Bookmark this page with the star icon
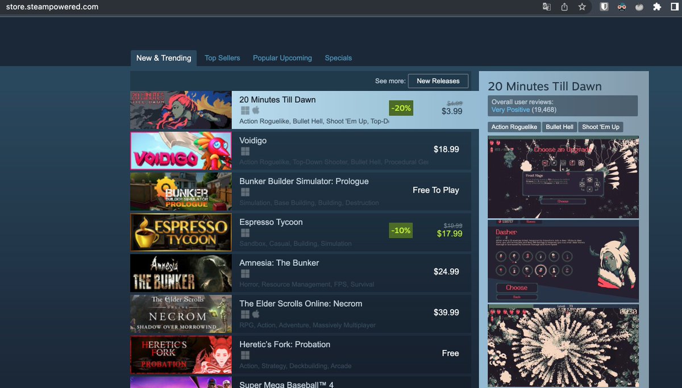 [582, 7]
